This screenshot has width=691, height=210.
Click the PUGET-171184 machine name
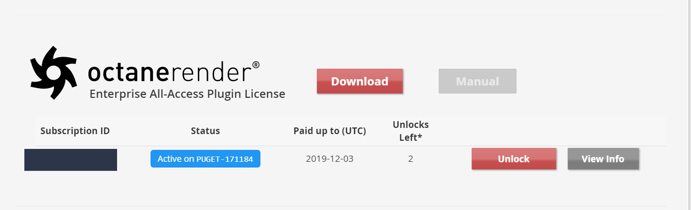pos(225,159)
